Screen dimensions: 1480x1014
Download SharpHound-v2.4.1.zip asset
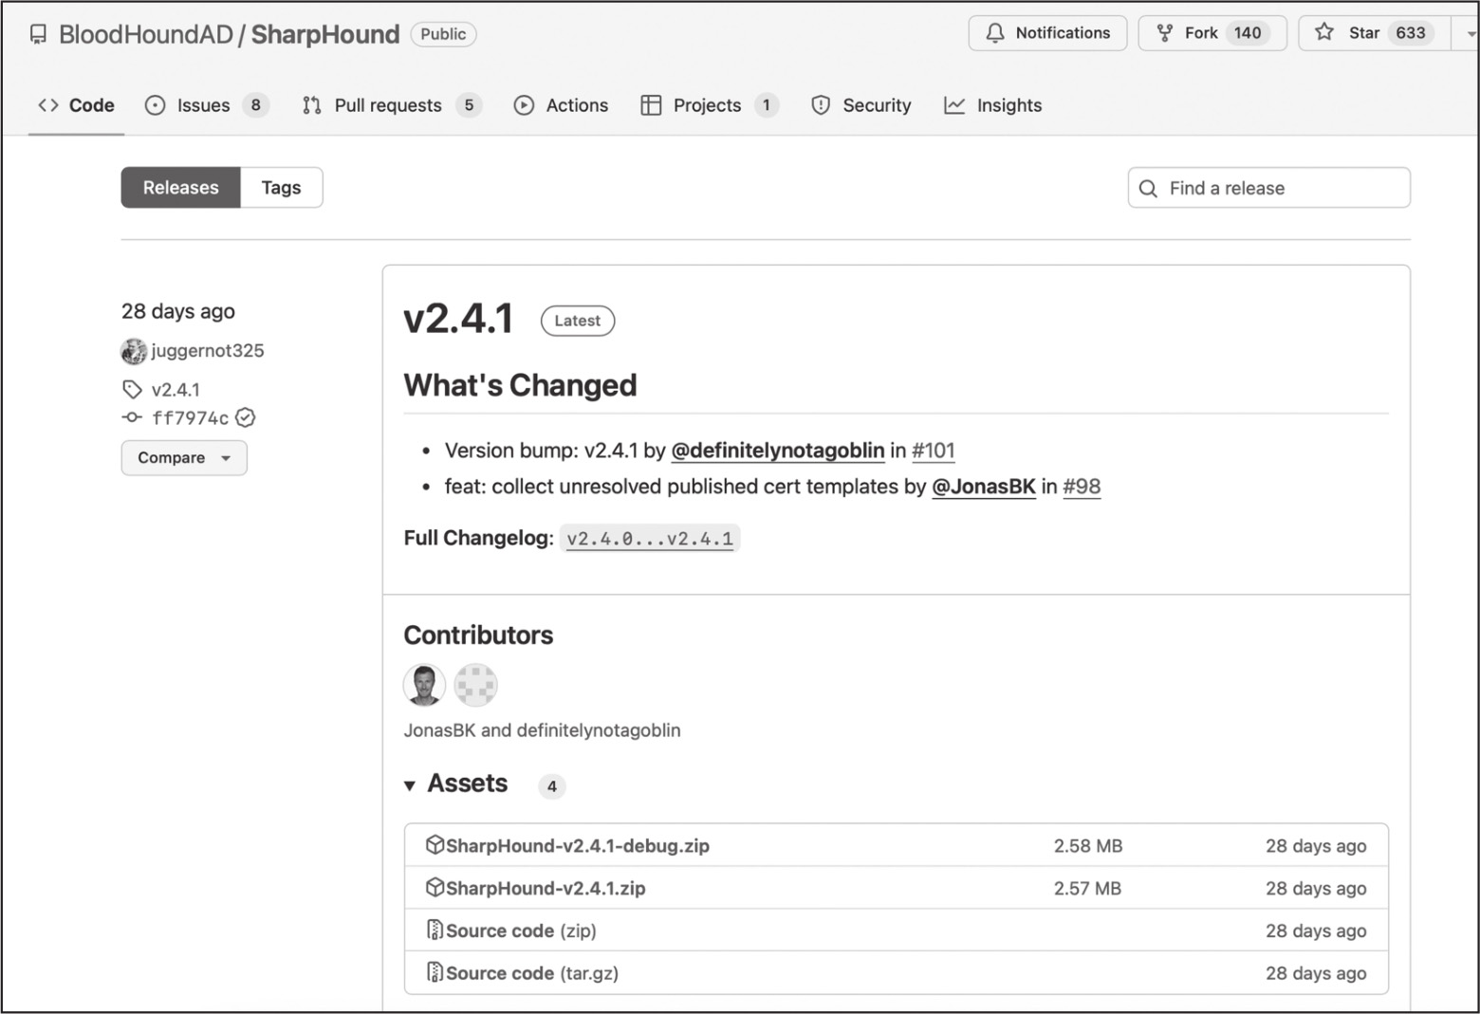coord(546,889)
